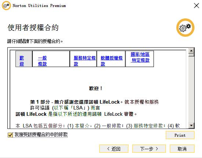Click the license scrollbar thumb
The height and width of the screenshot is (158, 202).
pyautogui.click(x=191, y=55)
